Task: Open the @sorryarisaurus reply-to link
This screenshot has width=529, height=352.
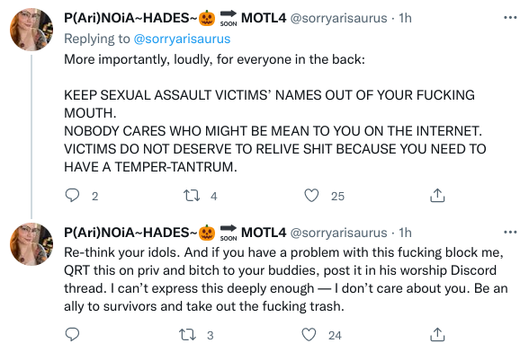Action: tap(182, 39)
